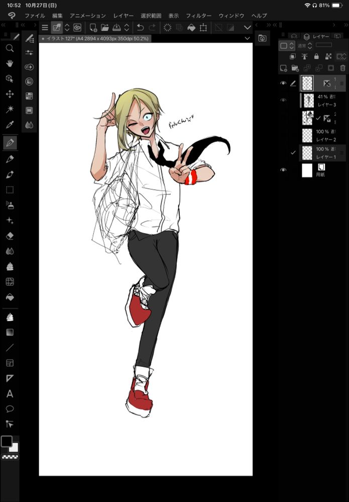Click the Redo arrow in command bar

point(153,28)
